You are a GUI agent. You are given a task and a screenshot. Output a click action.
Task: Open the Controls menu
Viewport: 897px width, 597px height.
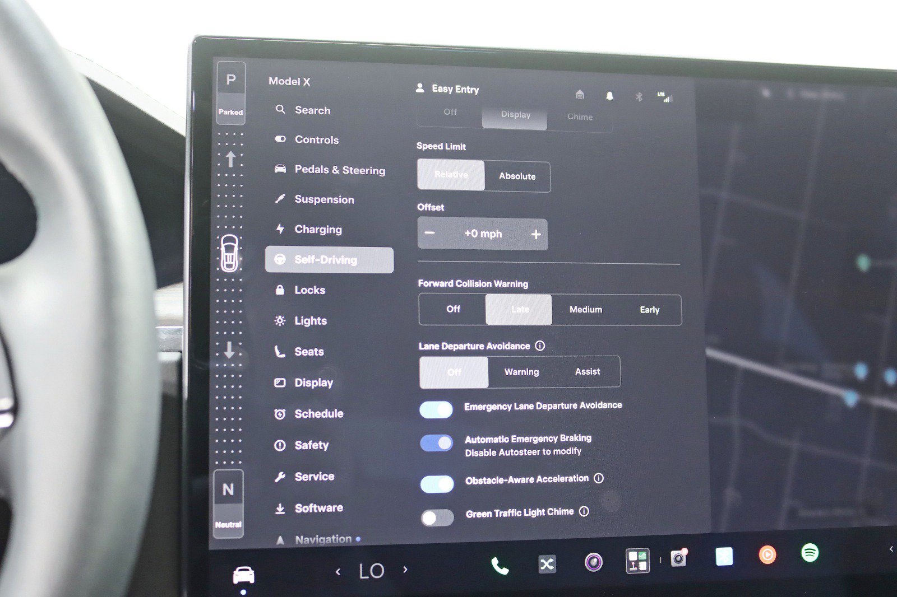click(307, 139)
